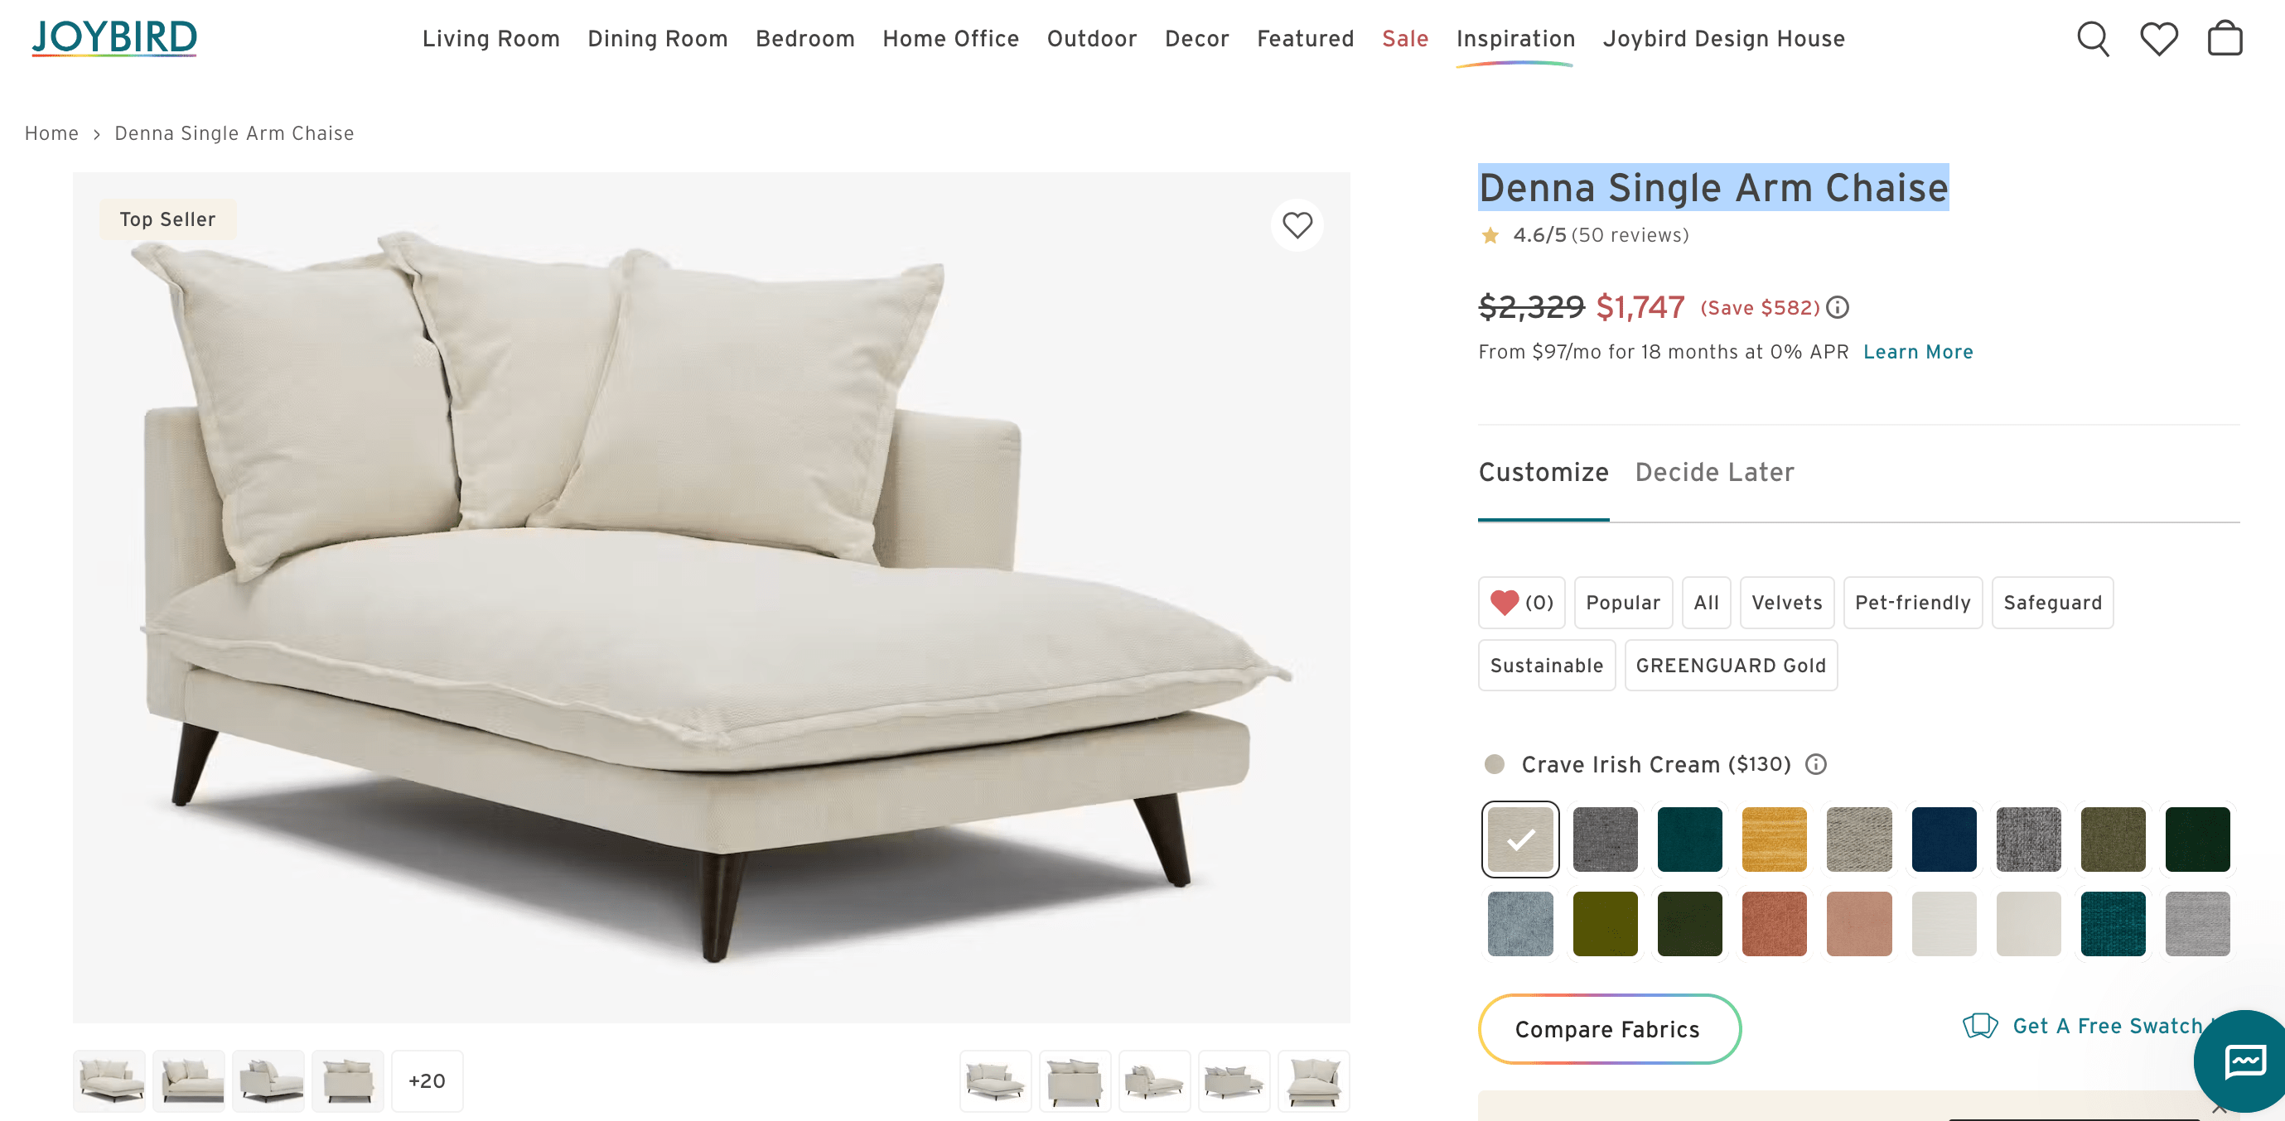Open the Featured menu
Image resolution: width=2285 pixels, height=1121 pixels.
pos(1305,39)
